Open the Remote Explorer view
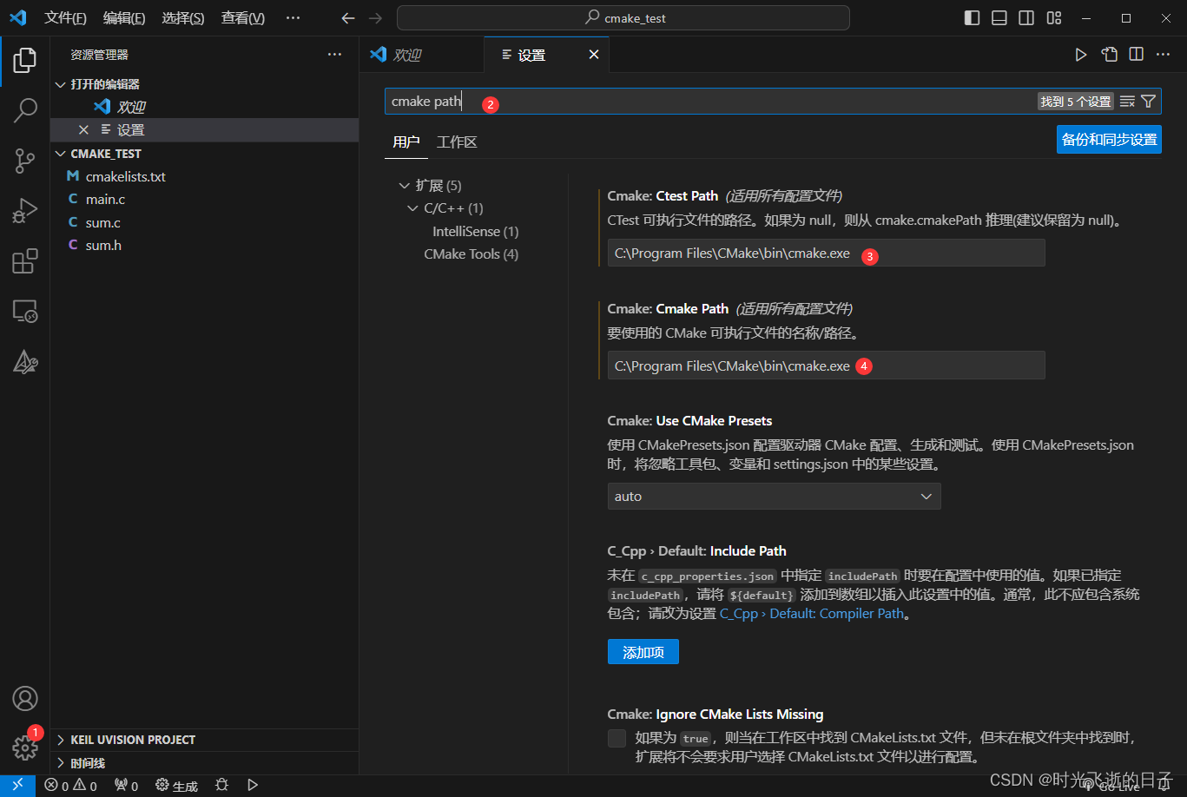1187x797 pixels. tap(25, 312)
